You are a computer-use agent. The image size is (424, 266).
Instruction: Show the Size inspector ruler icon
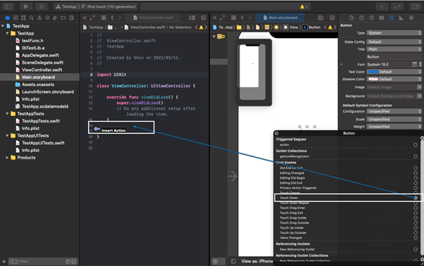point(401,18)
